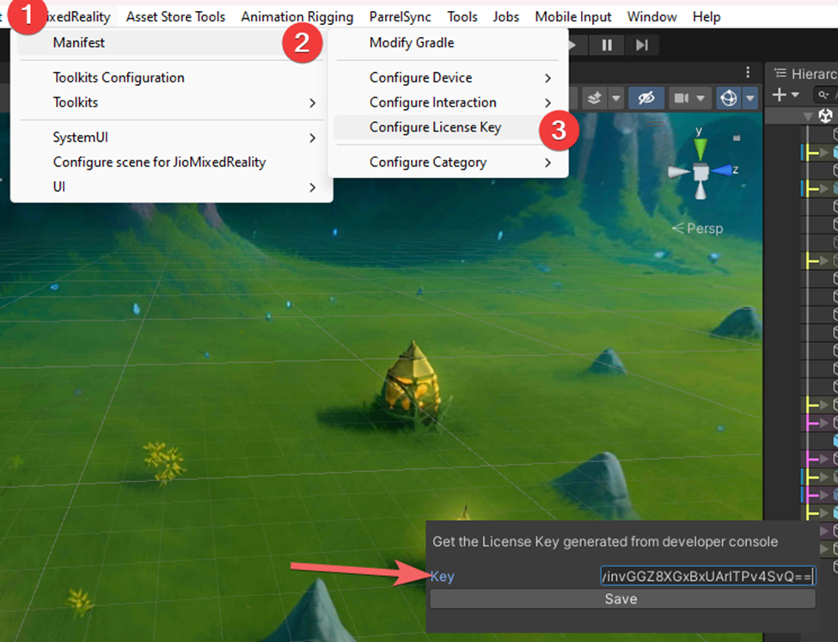Click the license Key input field
The image size is (838, 642).
click(x=706, y=576)
